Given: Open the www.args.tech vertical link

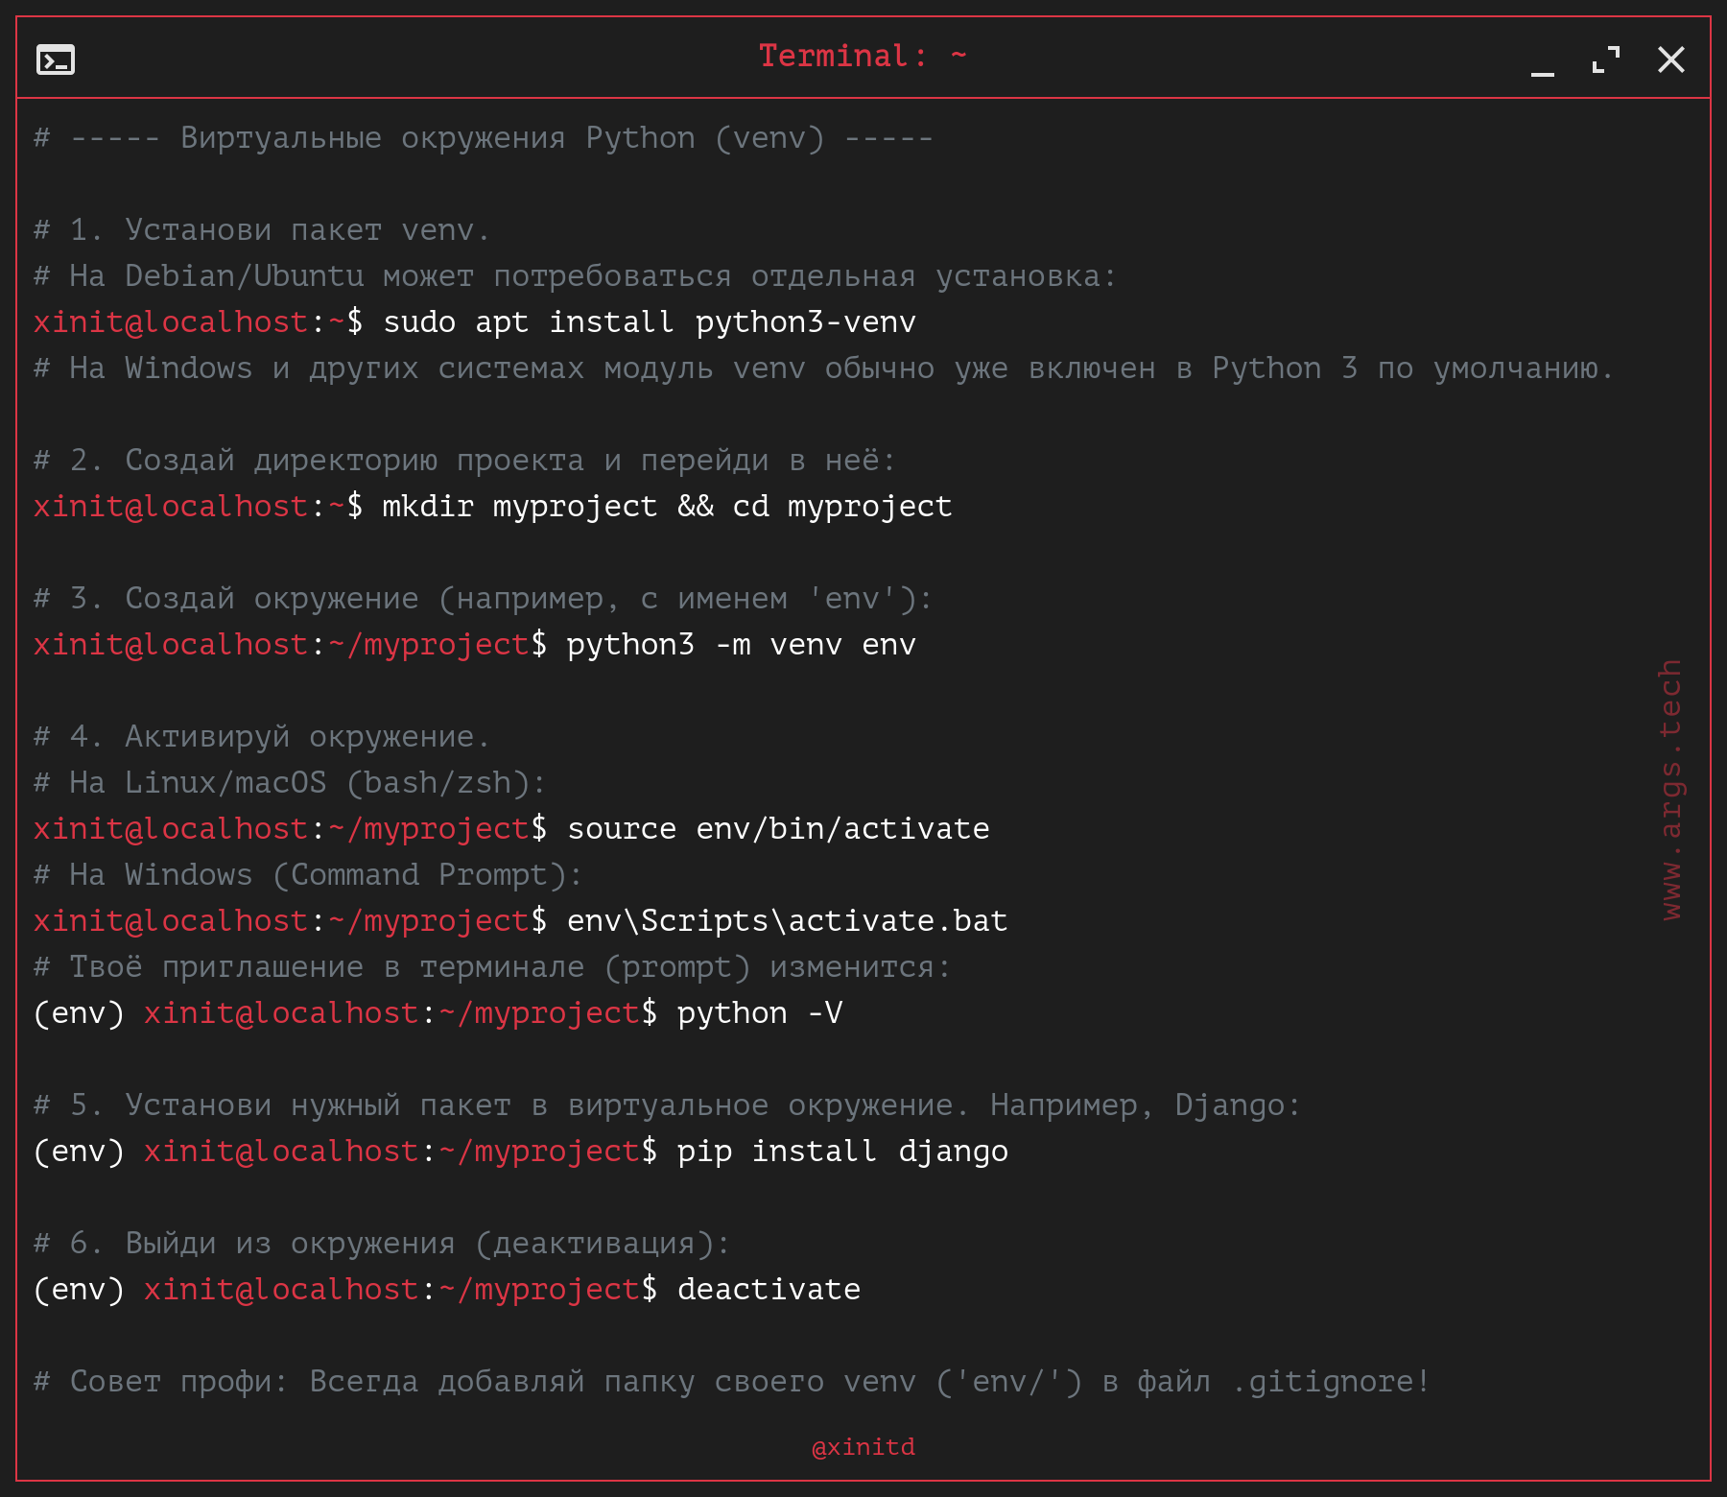Looking at the screenshot, I should [x=1670, y=789].
